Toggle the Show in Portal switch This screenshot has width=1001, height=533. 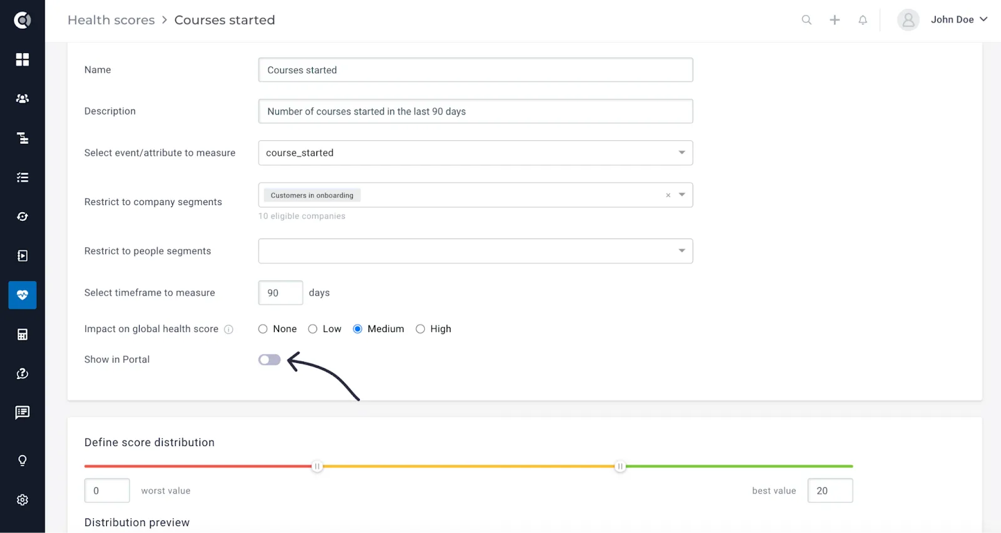click(x=270, y=360)
